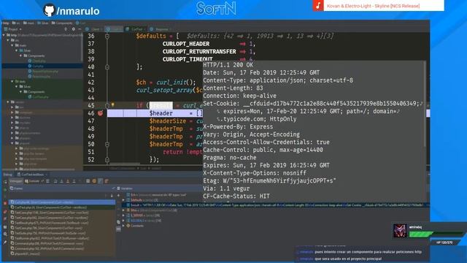Toggle code folding marker at line 52

[x=107, y=160]
